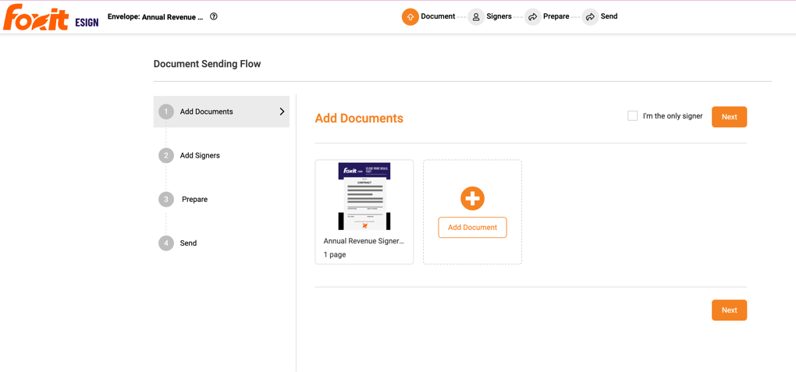Click the Annual Revenue Signer file name

pos(364,242)
